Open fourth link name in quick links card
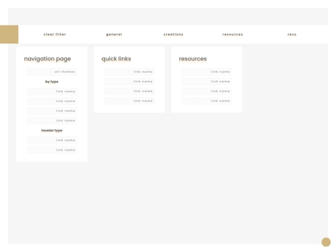This screenshot has width=336, height=252. 129,101
